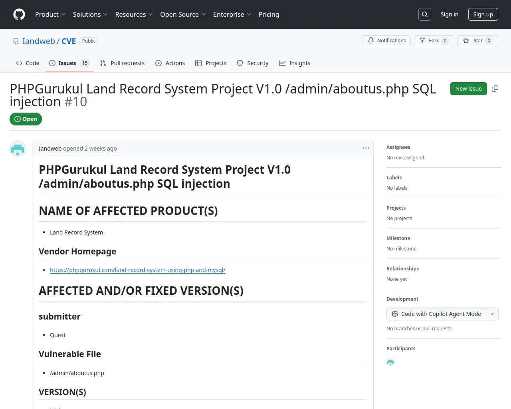This screenshot has height=409, width=511.
Task: Click the Relationships sidebar heading
Action: coord(403,269)
